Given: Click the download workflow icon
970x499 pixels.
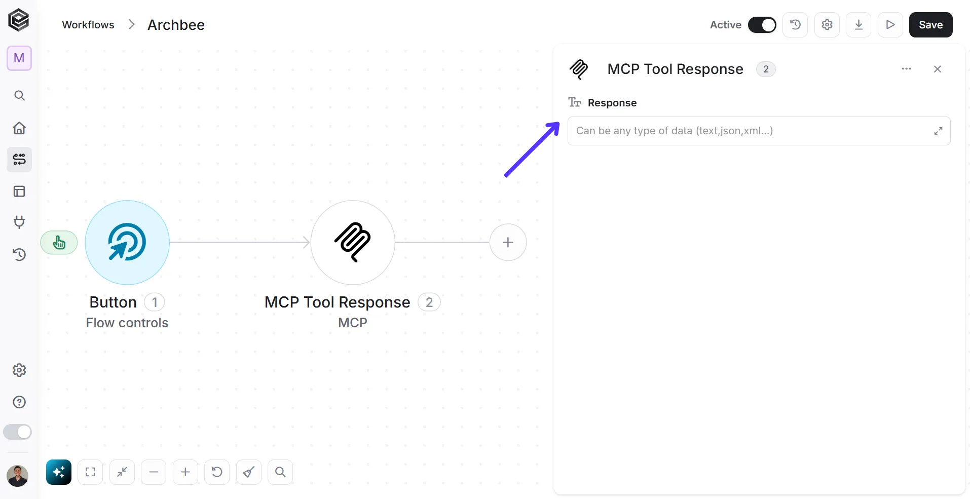Looking at the screenshot, I should coord(859,25).
